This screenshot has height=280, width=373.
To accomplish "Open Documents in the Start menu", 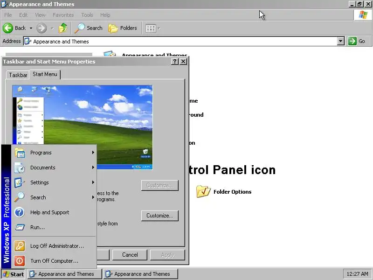I will [x=54, y=168].
